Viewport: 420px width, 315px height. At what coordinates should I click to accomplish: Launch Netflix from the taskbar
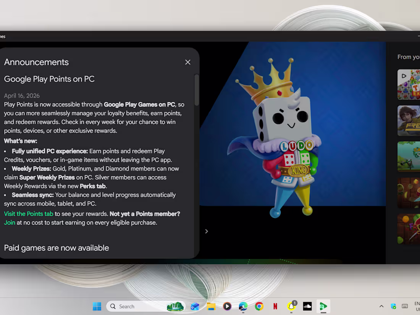275,307
